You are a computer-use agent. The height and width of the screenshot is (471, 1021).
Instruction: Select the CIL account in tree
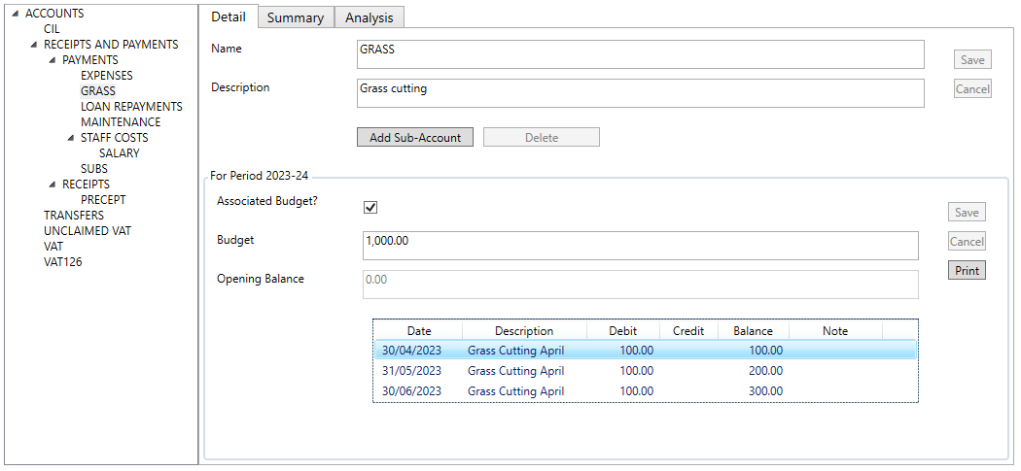coord(52,28)
